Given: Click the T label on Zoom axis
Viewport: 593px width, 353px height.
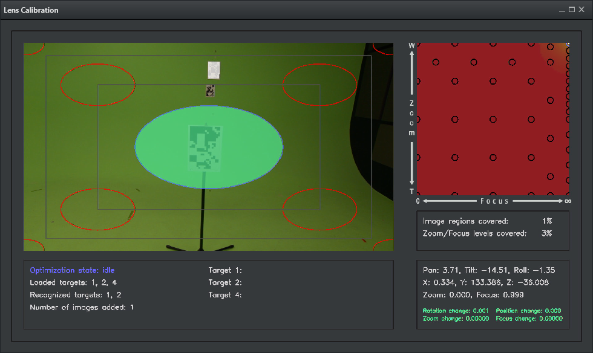Looking at the screenshot, I should tap(411, 192).
